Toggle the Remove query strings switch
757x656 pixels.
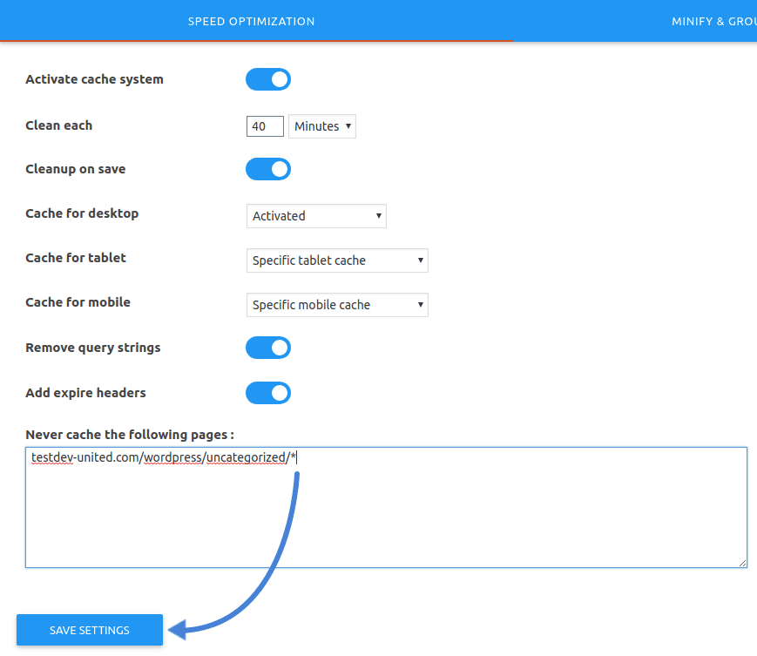268,348
